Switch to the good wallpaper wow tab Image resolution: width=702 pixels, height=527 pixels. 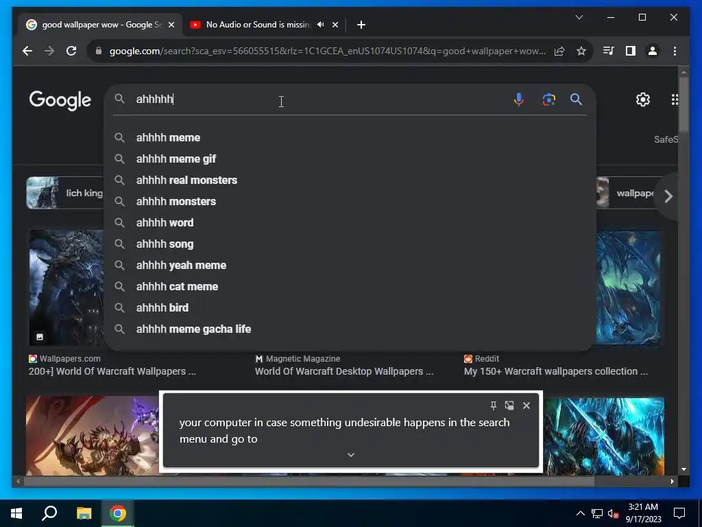click(99, 25)
